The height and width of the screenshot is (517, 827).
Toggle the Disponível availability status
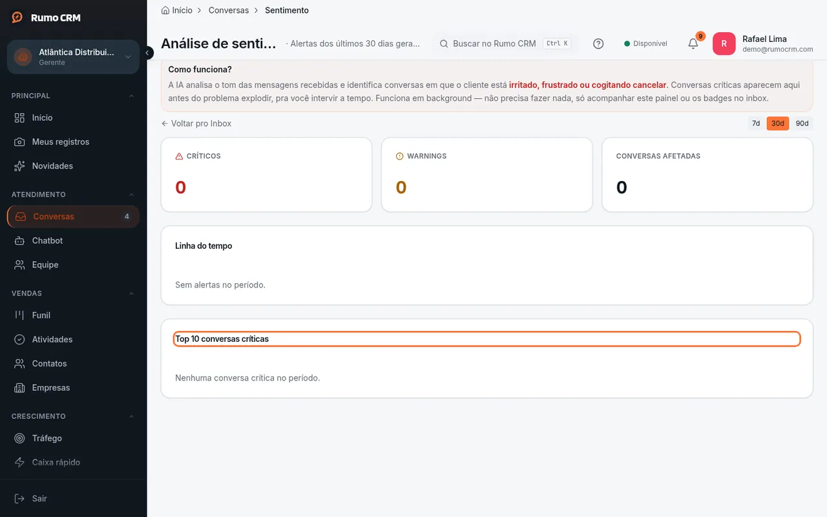[x=645, y=44]
